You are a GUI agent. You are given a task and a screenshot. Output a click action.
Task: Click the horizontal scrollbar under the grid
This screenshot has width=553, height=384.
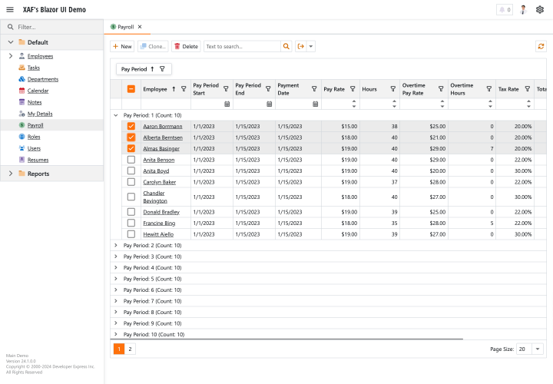286,339
